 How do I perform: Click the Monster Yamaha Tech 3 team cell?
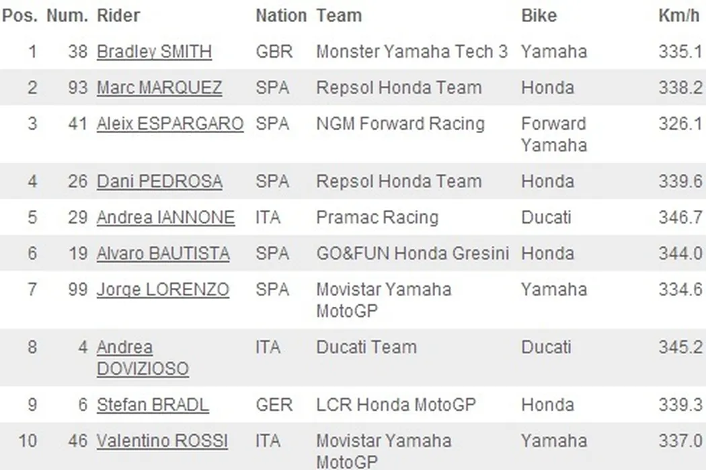[x=411, y=52]
